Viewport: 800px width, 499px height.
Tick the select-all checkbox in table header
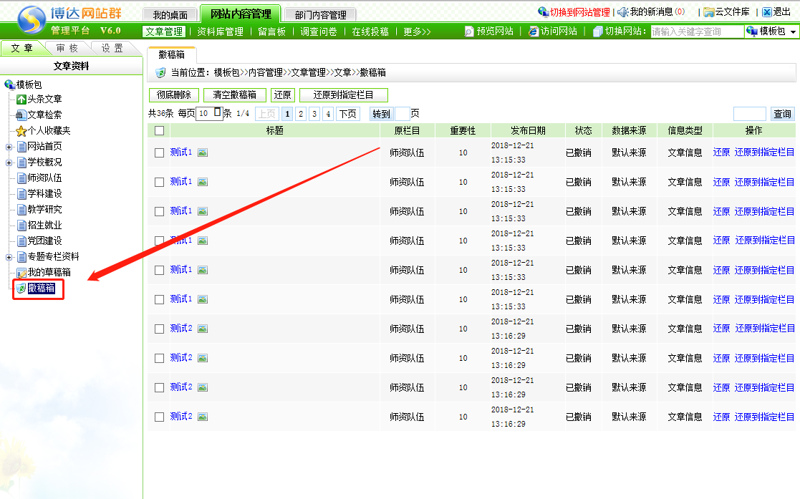click(x=159, y=130)
